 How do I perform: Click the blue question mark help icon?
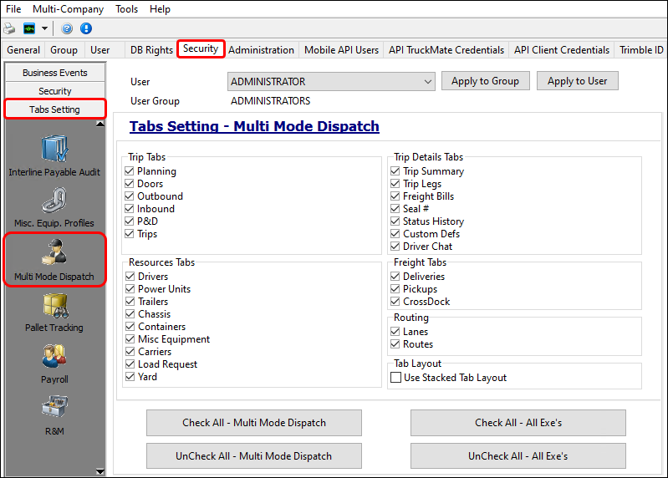pyautogui.click(x=67, y=28)
